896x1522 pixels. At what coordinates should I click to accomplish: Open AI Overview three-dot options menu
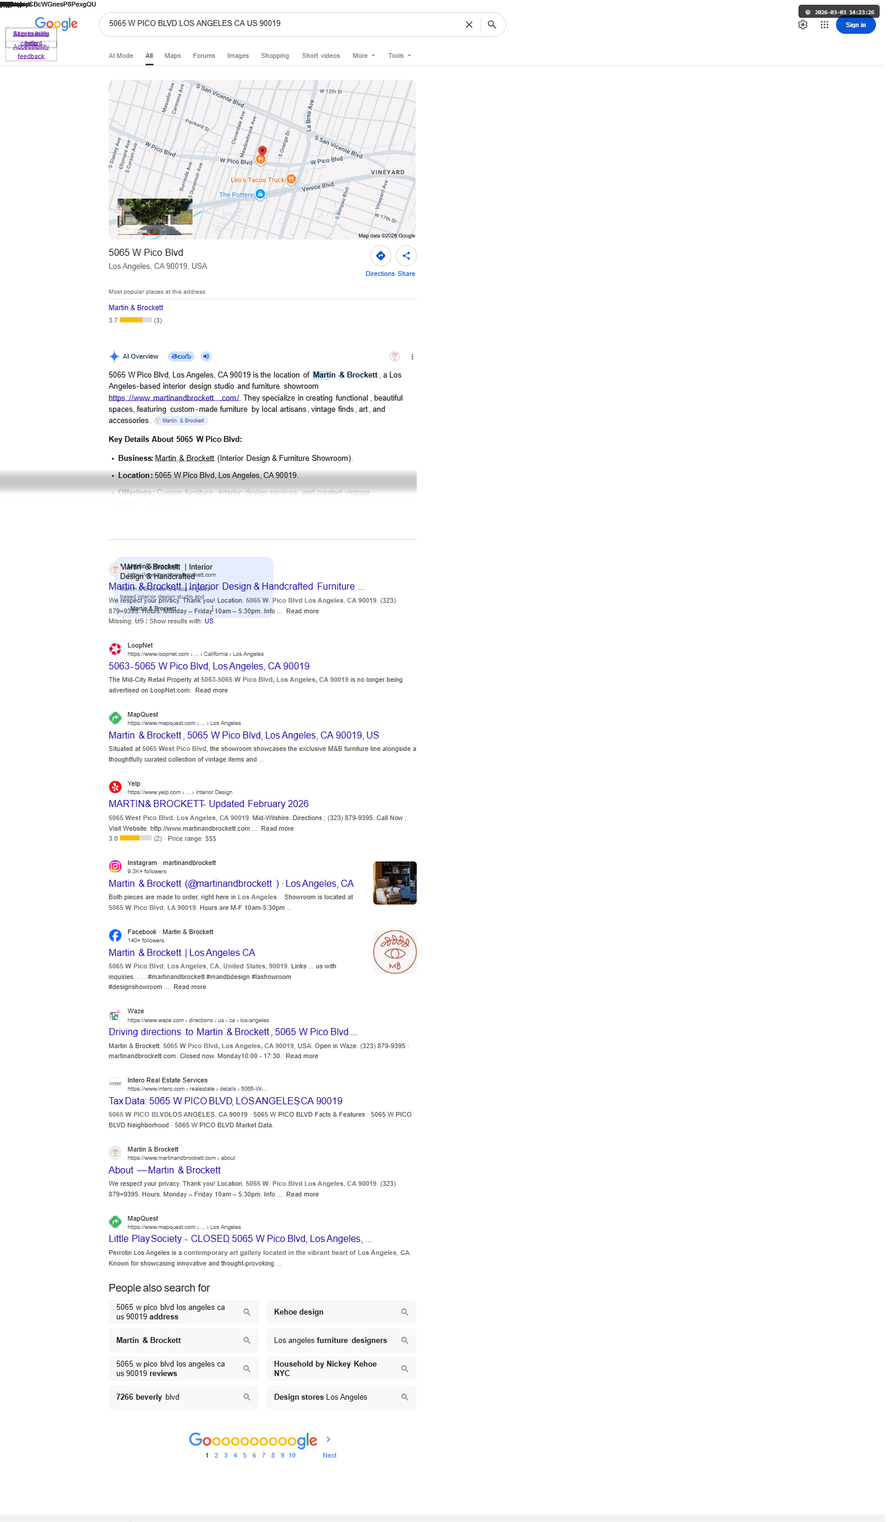click(416, 360)
